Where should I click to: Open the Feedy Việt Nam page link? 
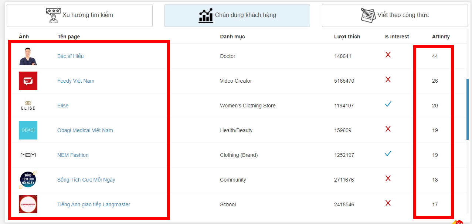tap(76, 81)
